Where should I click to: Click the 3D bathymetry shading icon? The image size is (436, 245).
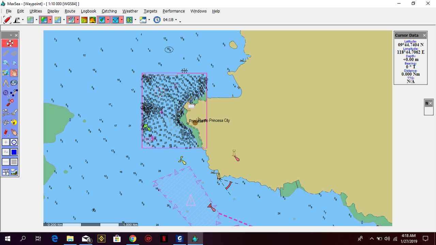tap(93, 20)
